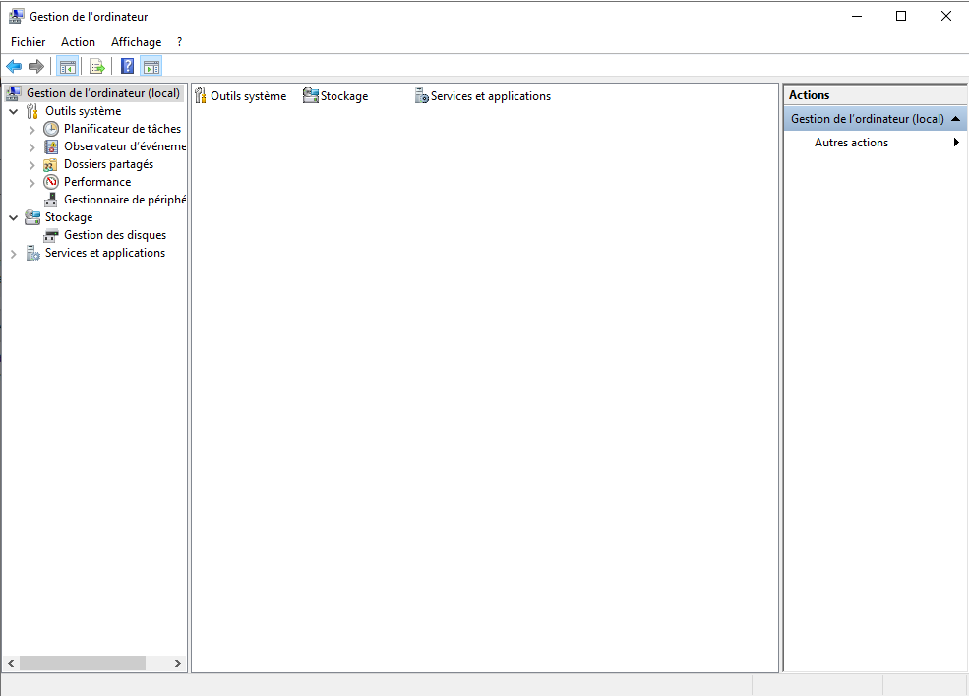
Task: Open the Action menu
Action: 78,42
